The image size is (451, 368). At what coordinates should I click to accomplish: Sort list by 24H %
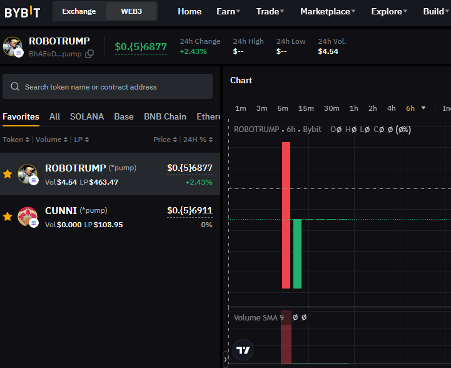(198, 140)
